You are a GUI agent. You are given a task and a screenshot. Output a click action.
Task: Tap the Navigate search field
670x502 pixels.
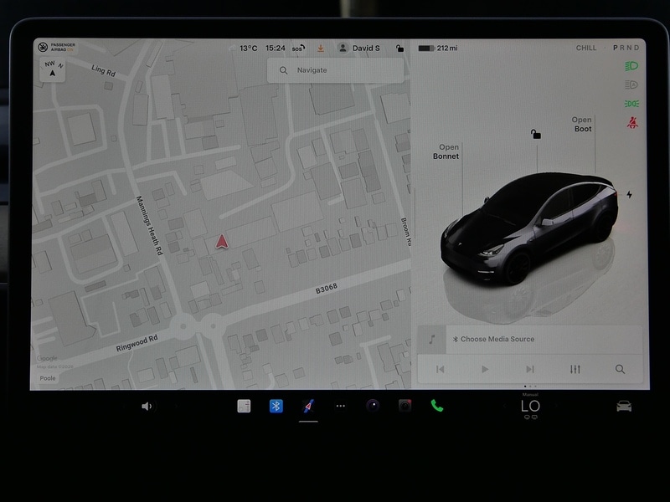[335, 70]
